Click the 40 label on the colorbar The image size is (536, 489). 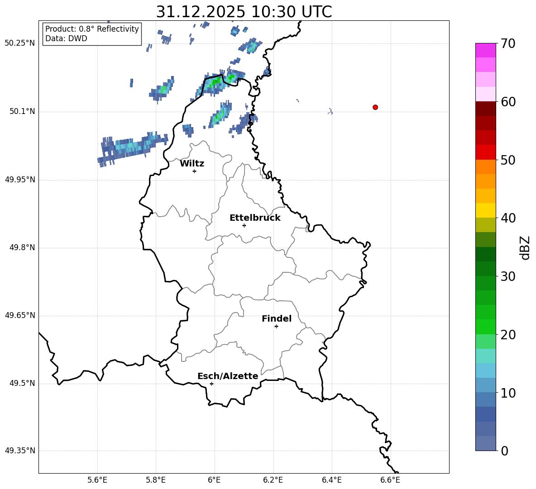508,218
